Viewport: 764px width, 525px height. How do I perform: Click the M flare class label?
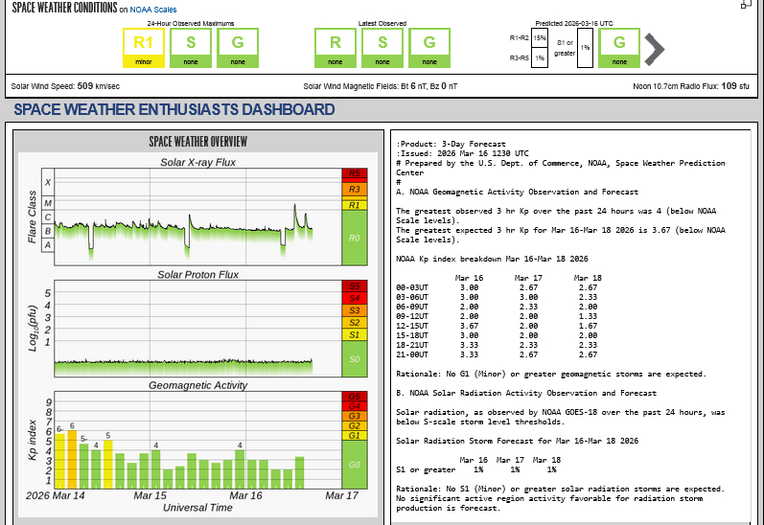pos(48,203)
